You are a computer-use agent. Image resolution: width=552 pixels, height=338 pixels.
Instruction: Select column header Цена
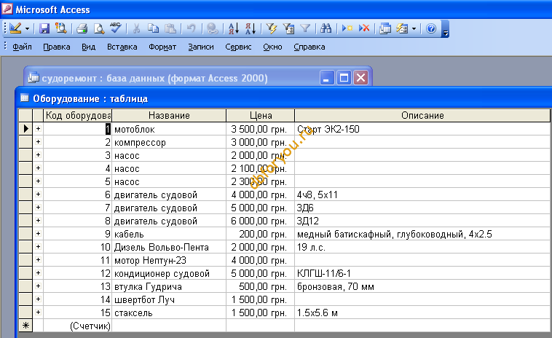click(x=261, y=116)
